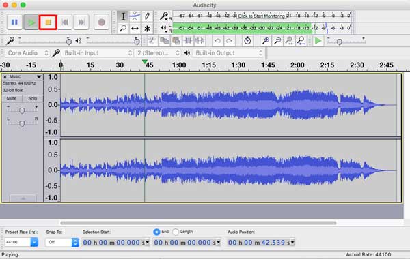This screenshot has width=410, height=259.
Task: Stop playback with the Stop button
Action: coord(48,22)
